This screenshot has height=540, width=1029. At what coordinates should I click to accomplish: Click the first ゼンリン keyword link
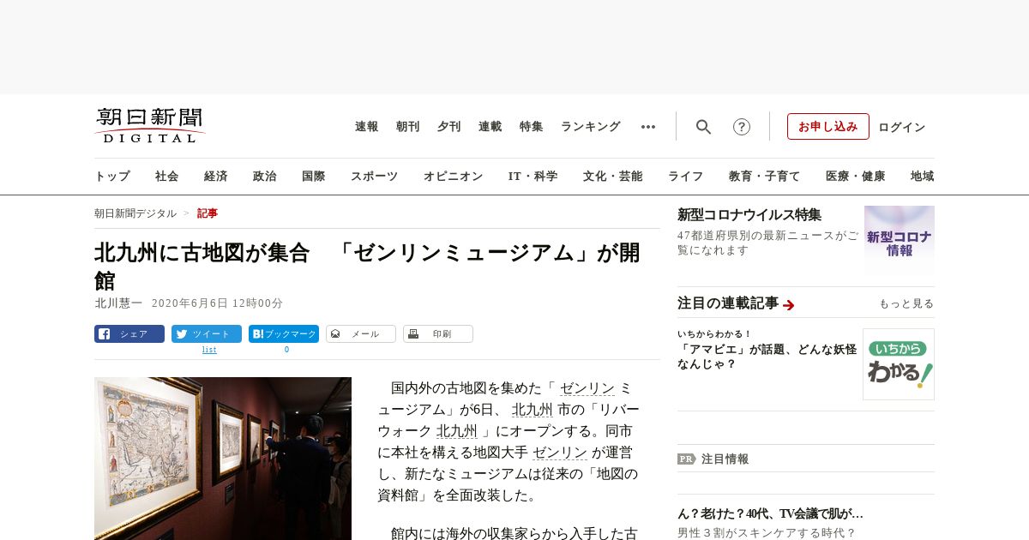pos(587,388)
